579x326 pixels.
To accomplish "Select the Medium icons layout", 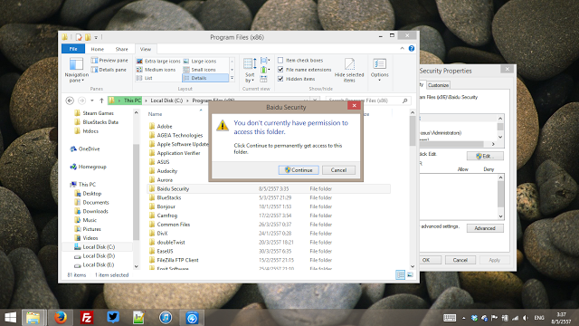I will (156, 70).
